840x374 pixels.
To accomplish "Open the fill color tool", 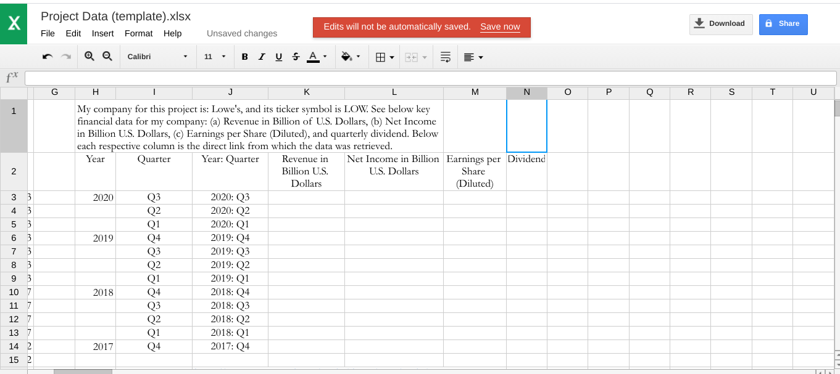I will (x=347, y=57).
